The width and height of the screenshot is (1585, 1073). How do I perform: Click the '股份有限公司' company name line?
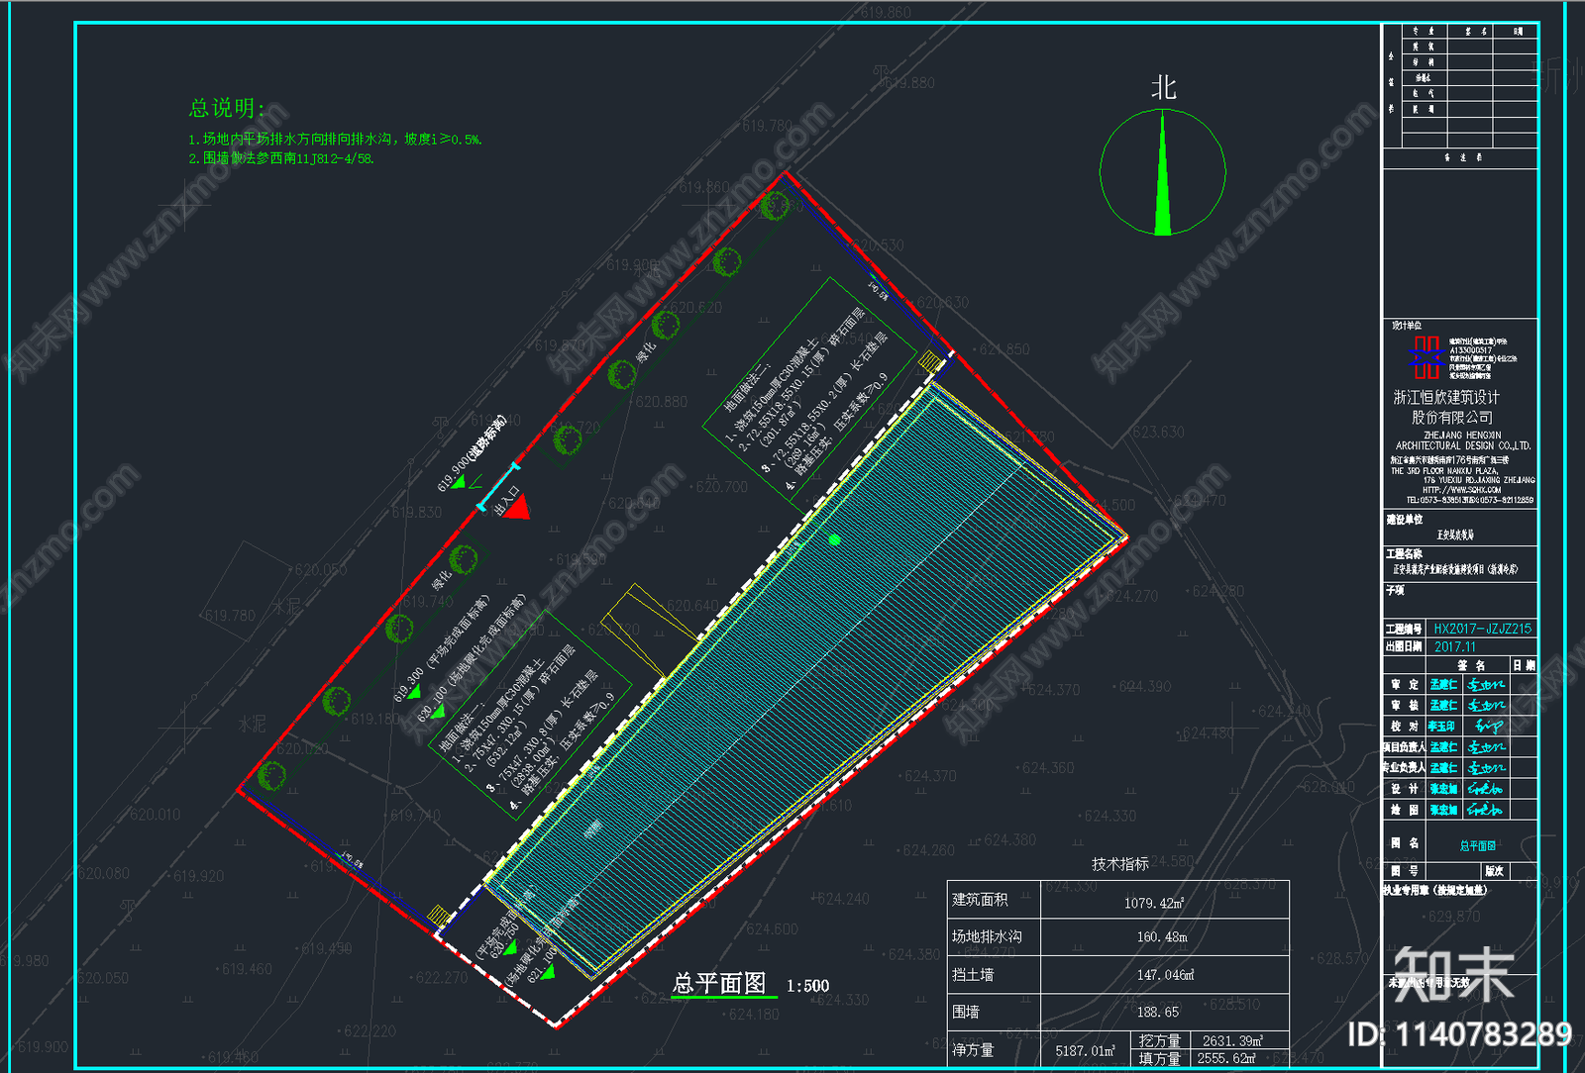[1452, 418]
